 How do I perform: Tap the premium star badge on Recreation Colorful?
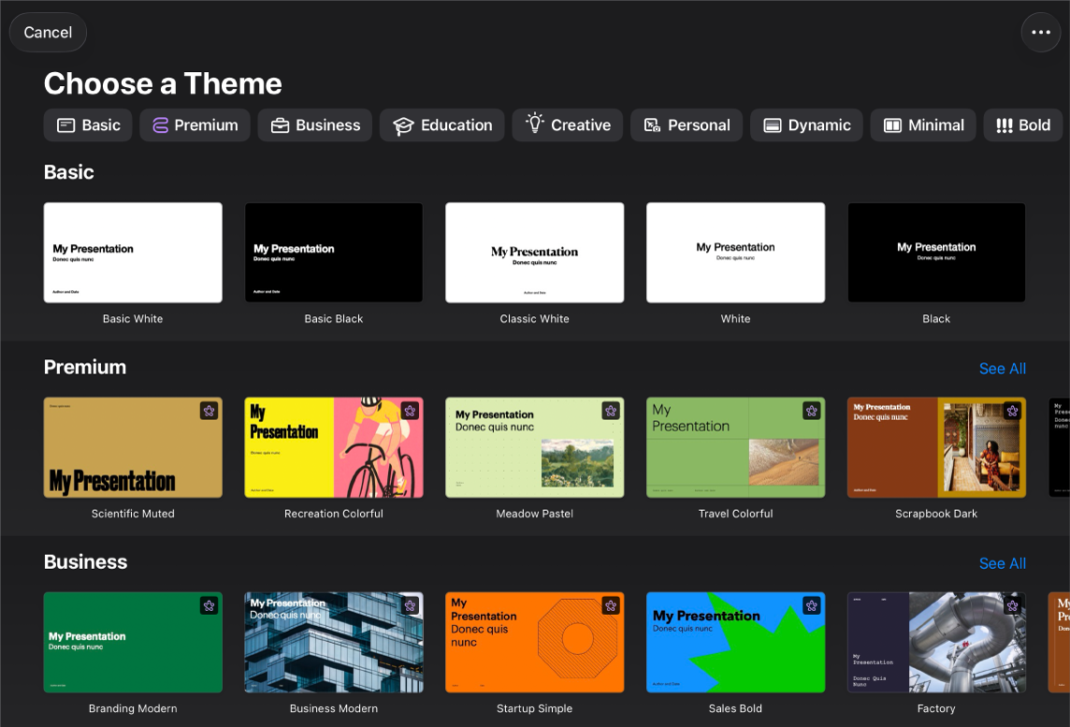click(x=410, y=410)
